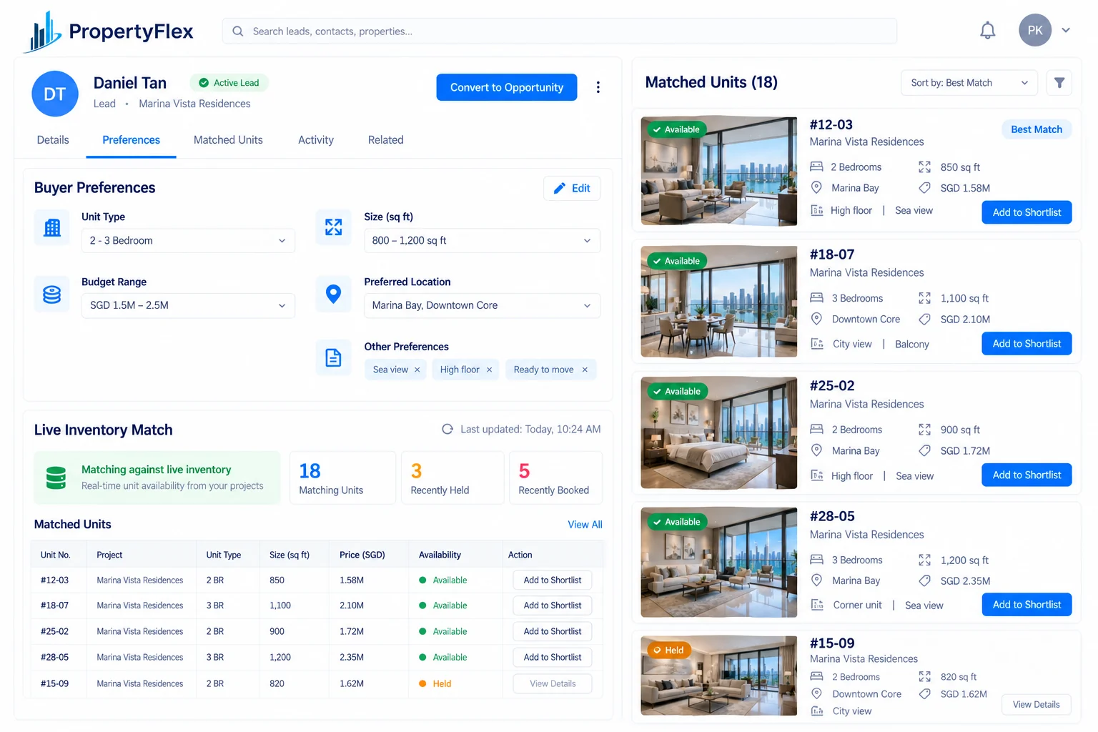
Task: Expand the Size 800 – 1,200 sq ft dropdown
Action: click(x=482, y=241)
